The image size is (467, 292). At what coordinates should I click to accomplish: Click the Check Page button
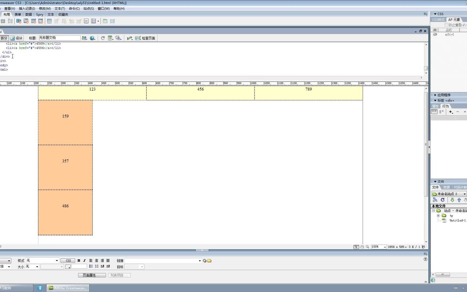click(145, 38)
